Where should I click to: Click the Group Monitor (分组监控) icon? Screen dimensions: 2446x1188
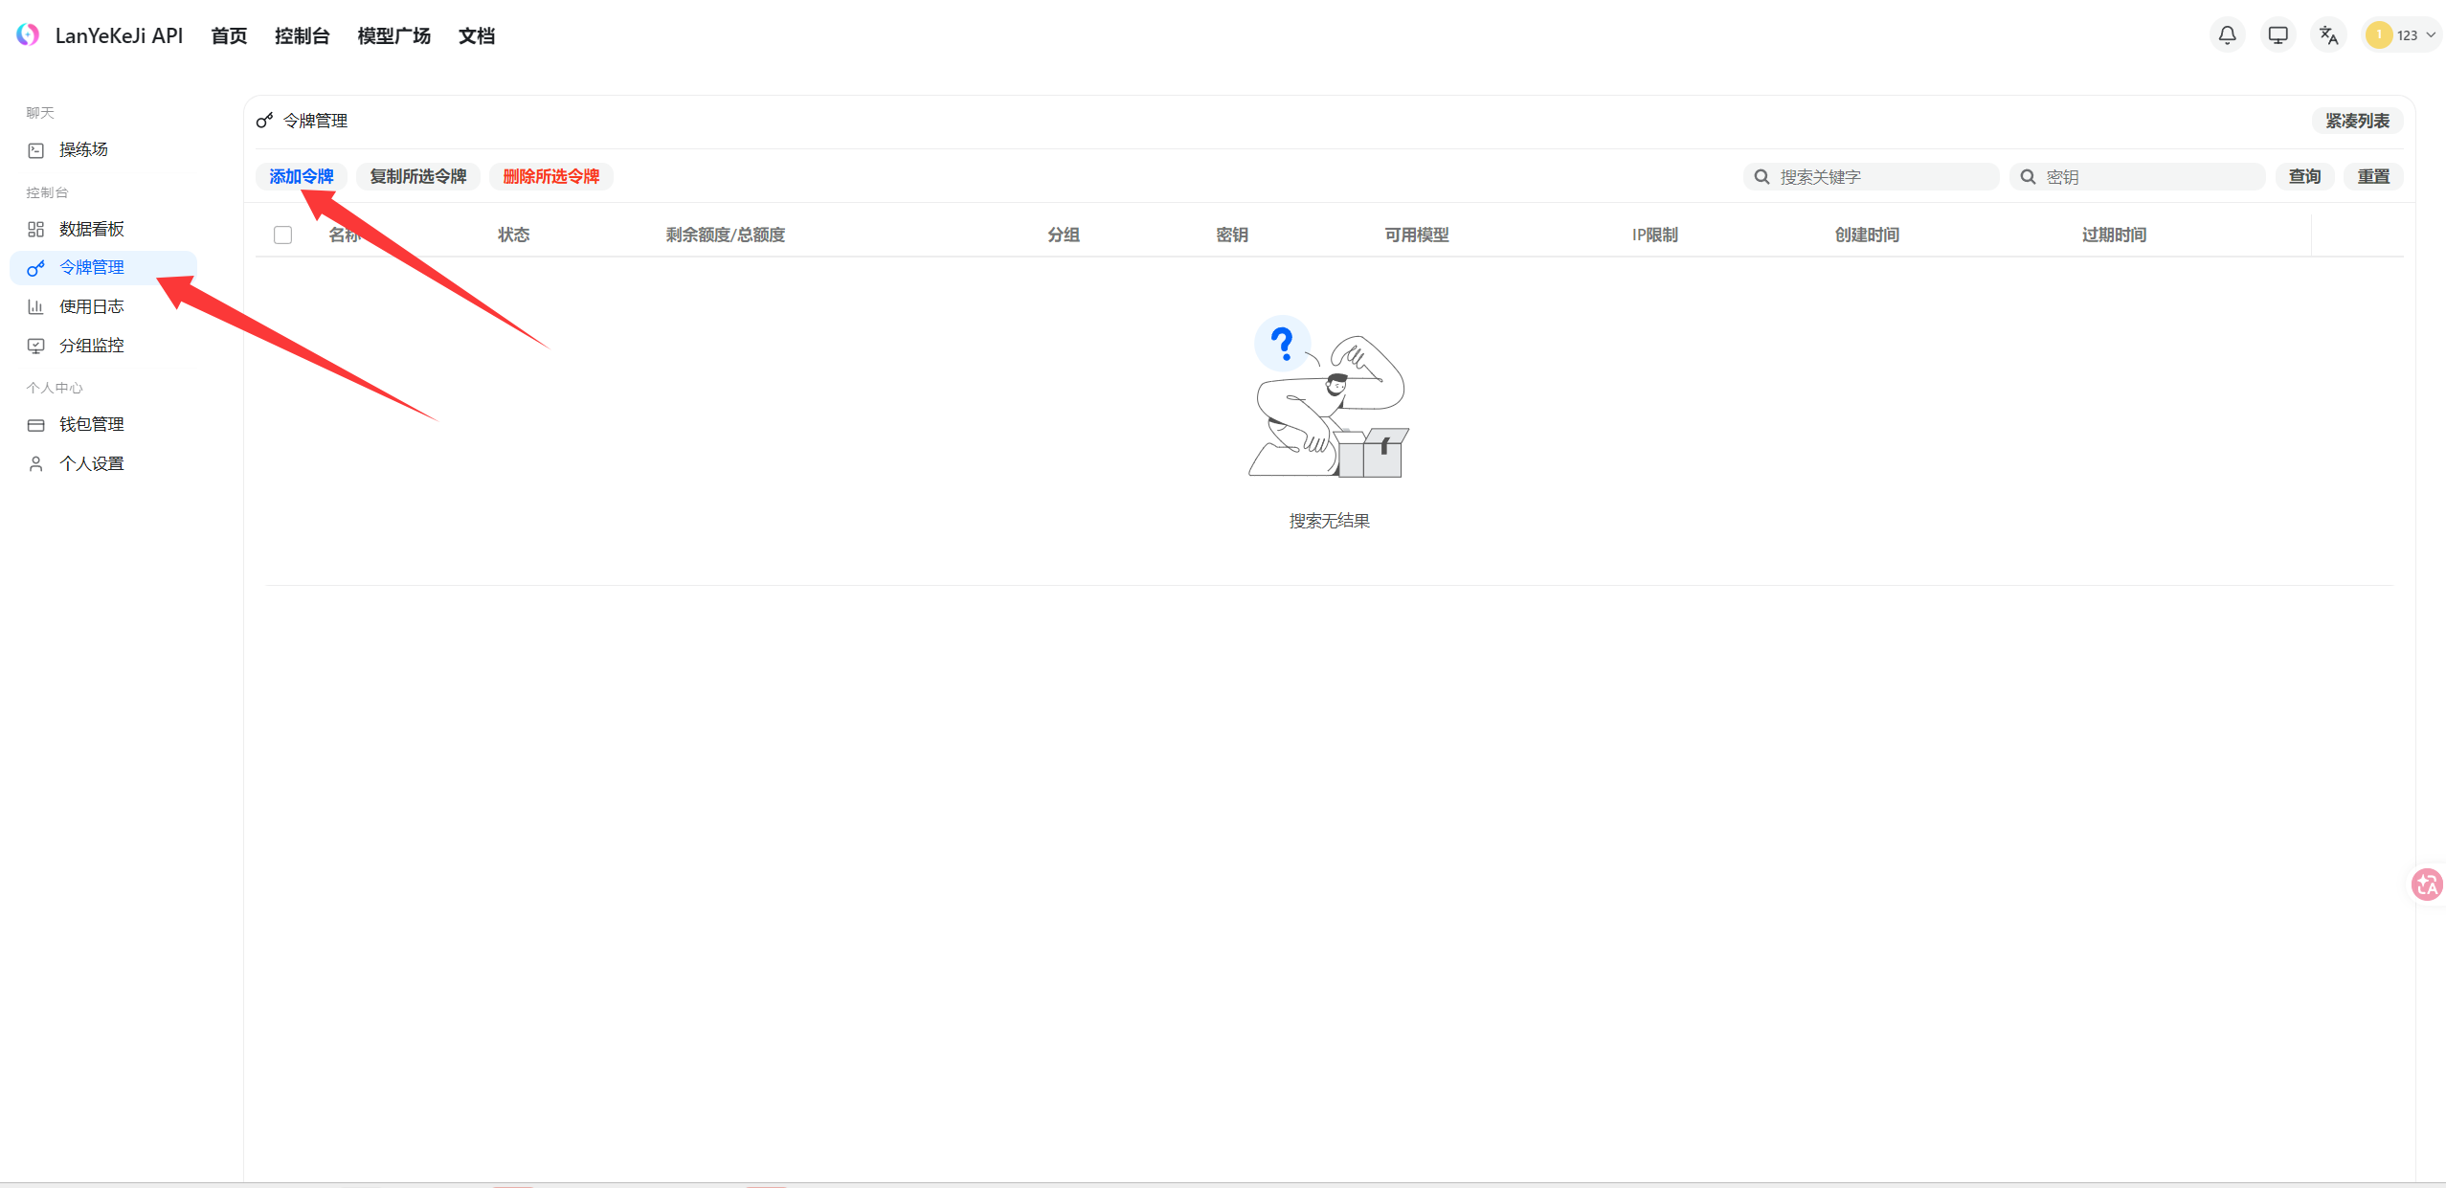point(36,347)
